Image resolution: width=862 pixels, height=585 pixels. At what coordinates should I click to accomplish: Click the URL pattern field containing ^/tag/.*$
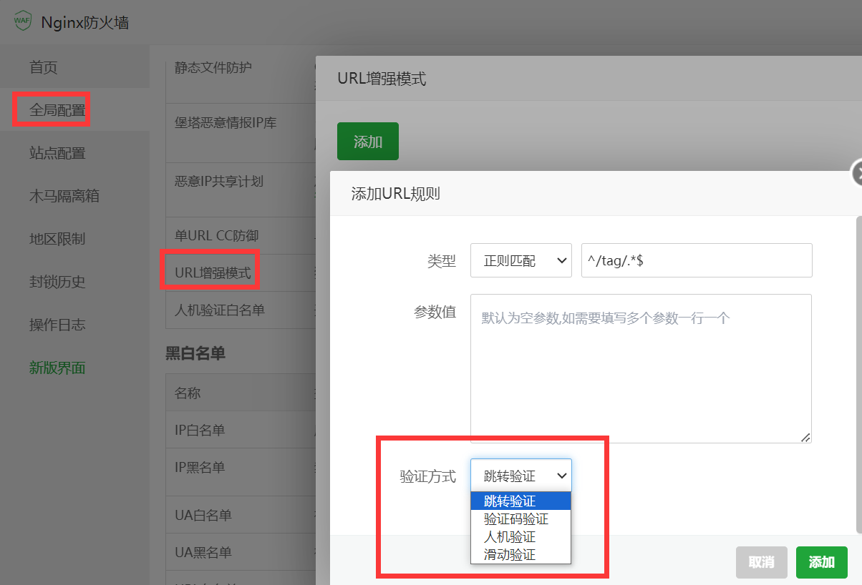point(697,260)
